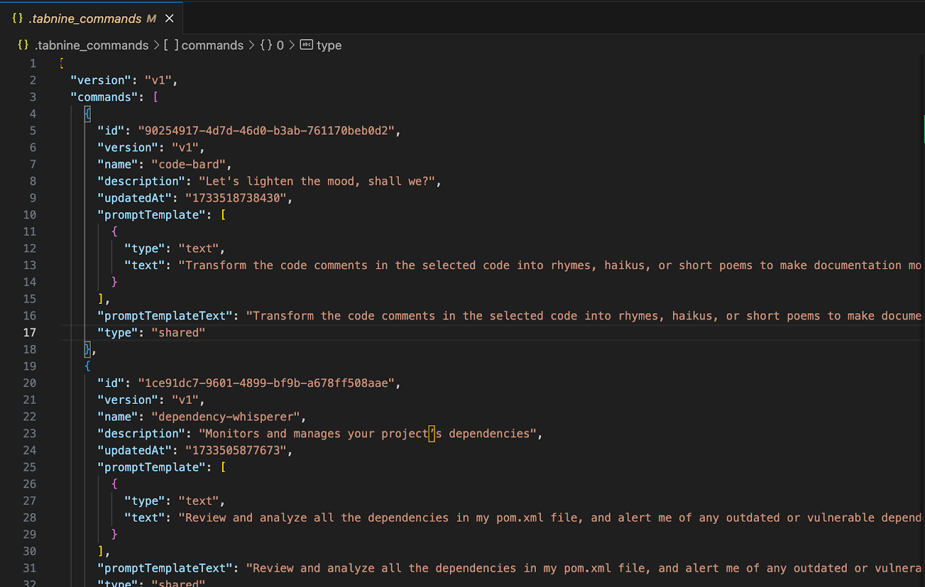Place cursor in the "code-bard" name value
The width and height of the screenshot is (925, 587).
click(x=188, y=165)
